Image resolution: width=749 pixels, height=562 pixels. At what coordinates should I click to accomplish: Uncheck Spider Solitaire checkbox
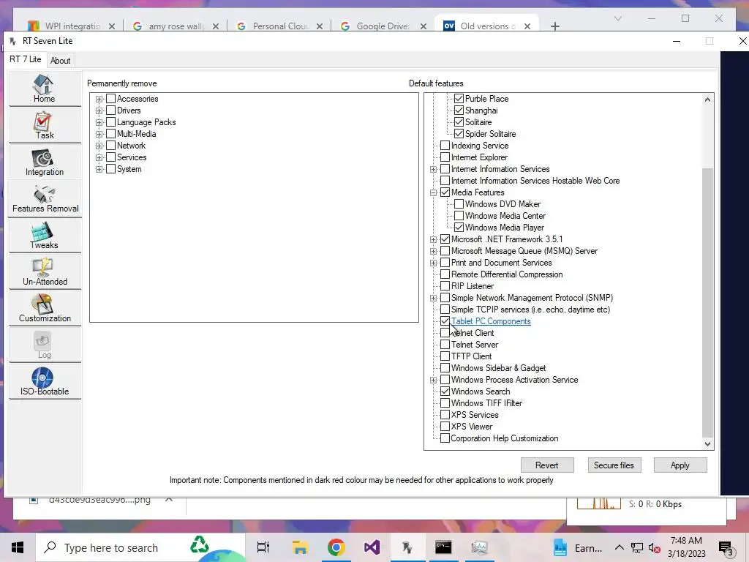[x=459, y=134]
